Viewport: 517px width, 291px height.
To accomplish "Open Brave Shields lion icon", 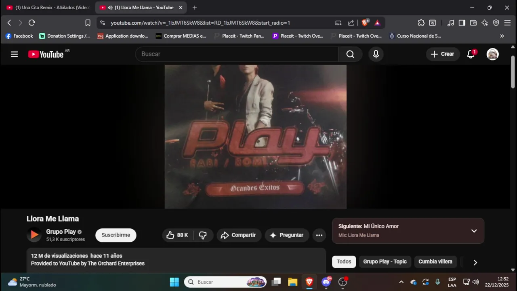I will pyautogui.click(x=365, y=23).
